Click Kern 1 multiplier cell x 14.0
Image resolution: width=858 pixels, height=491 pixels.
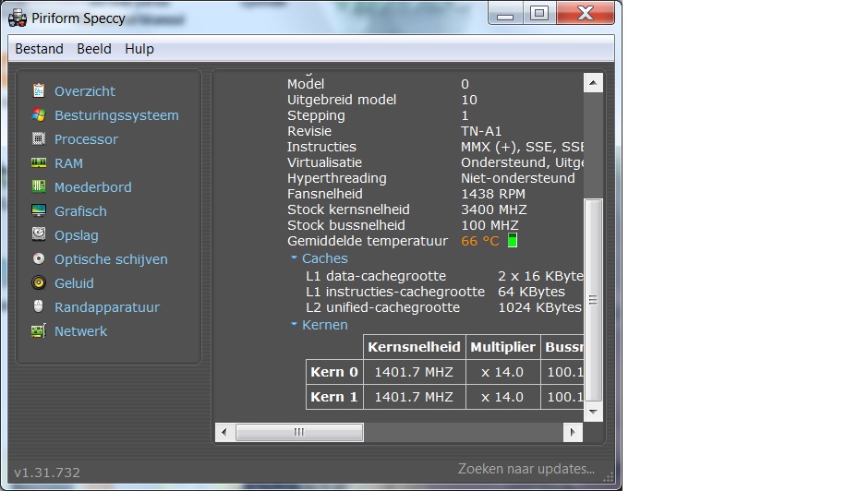(x=502, y=397)
